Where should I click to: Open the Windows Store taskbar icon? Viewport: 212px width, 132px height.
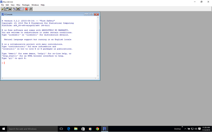click(x=83, y=129)
